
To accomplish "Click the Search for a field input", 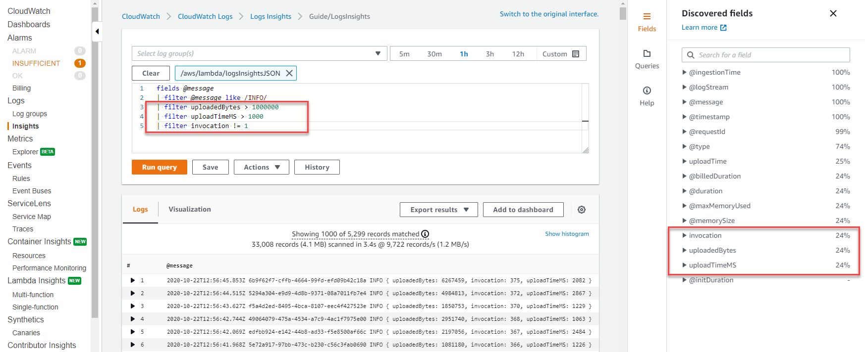I will pos(771,55).
